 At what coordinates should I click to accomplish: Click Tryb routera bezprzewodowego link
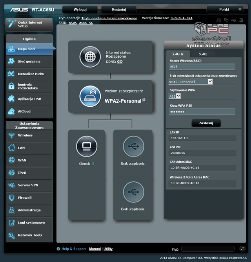pos(109,18)
